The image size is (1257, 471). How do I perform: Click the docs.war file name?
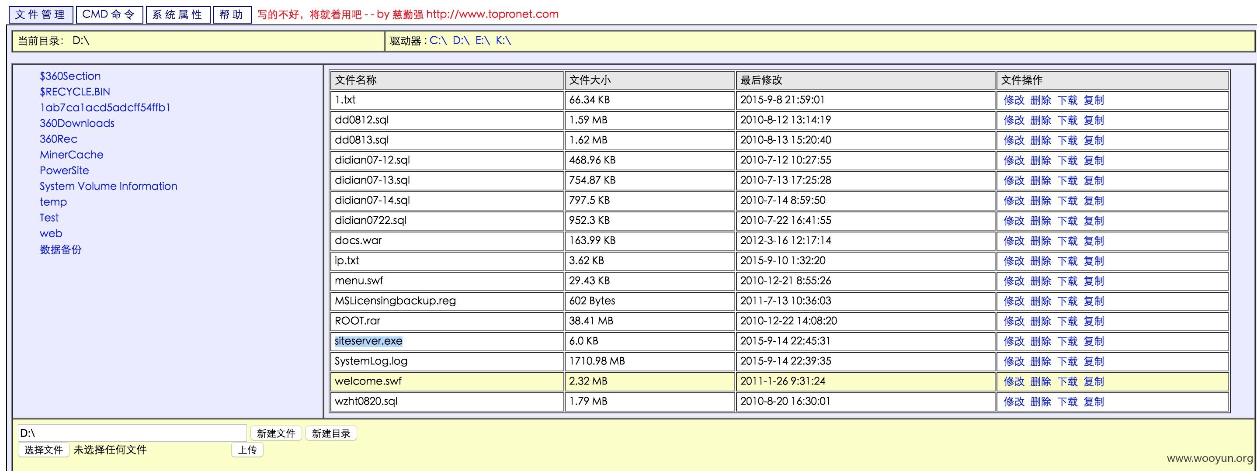click(x=358, y=240)
